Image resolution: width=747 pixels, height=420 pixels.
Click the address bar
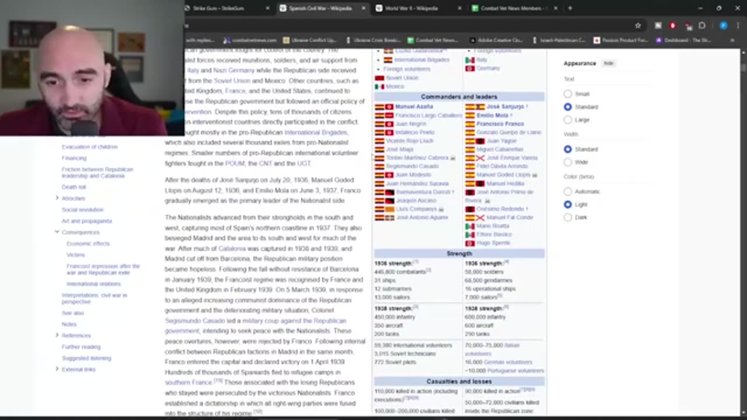point(409,26)
